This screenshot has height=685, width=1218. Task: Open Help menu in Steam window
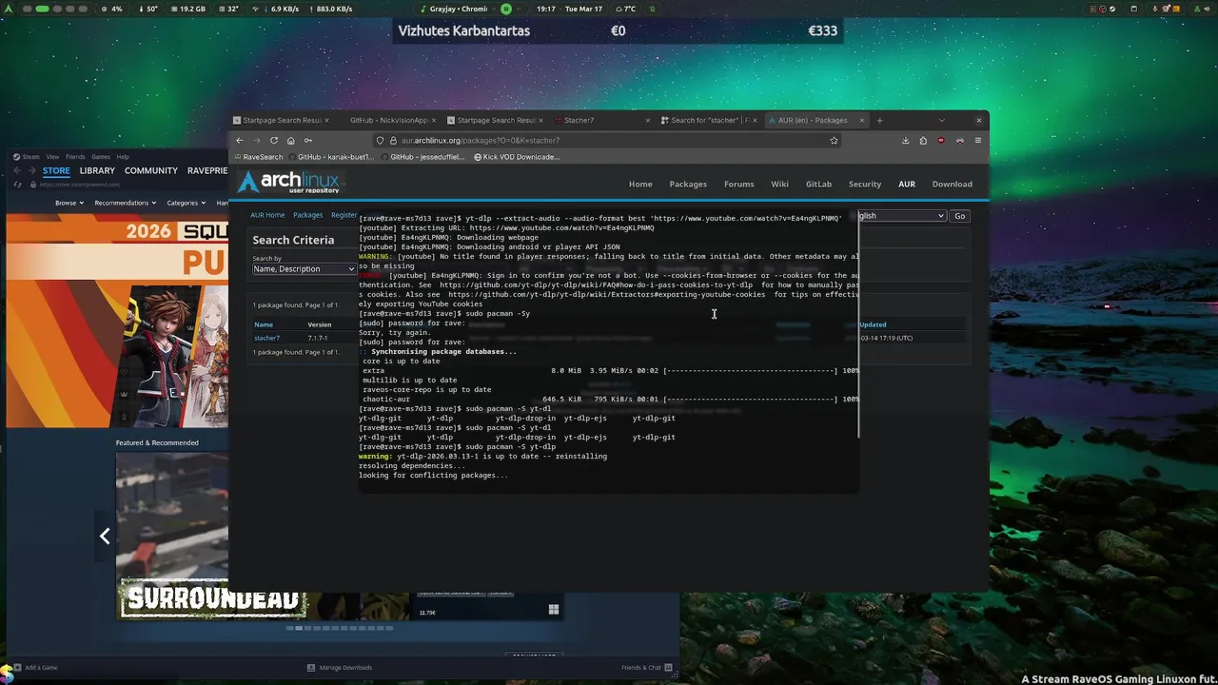123,156
